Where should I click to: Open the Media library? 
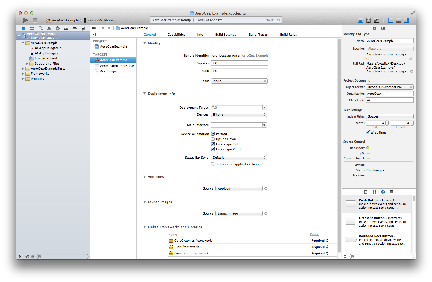391,192
